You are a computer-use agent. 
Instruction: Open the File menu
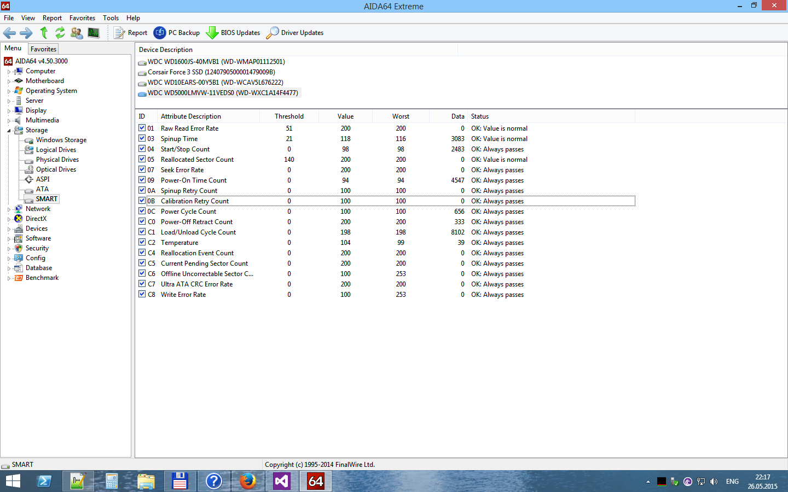(9, 18)
